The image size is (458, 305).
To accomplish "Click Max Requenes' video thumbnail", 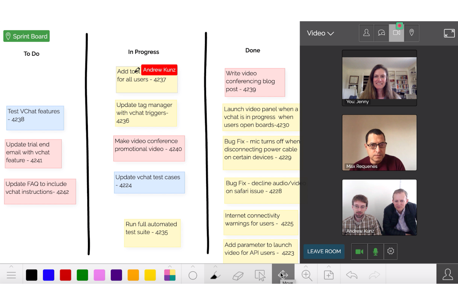I will [379, 143].
